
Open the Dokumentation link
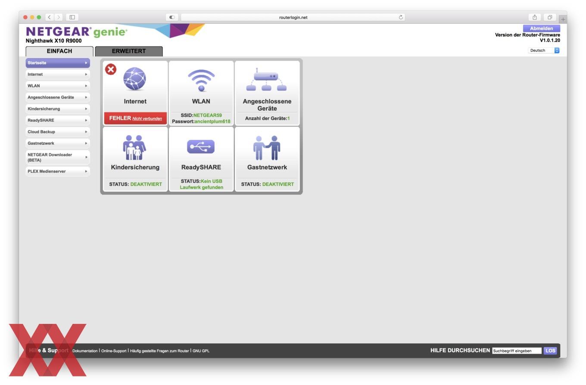coord(85,351)
